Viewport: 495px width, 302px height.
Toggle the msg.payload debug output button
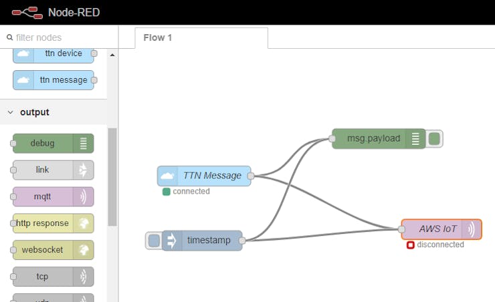click(435, 139)
